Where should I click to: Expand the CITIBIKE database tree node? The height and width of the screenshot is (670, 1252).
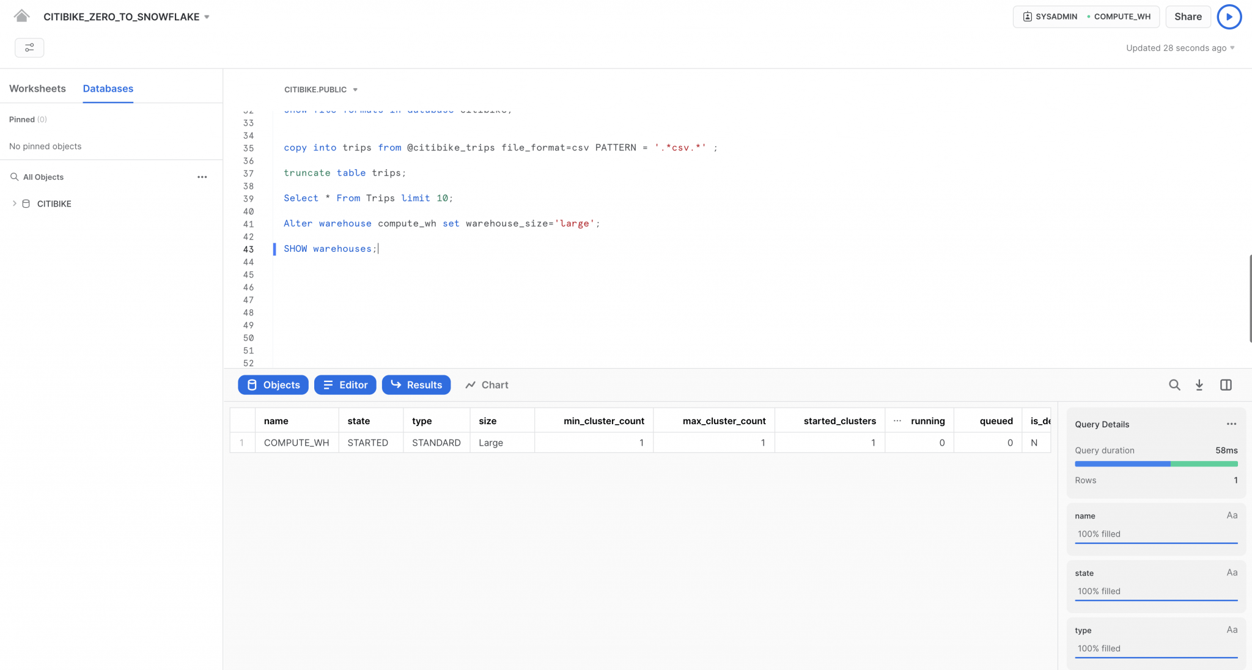tap(15, 204)
